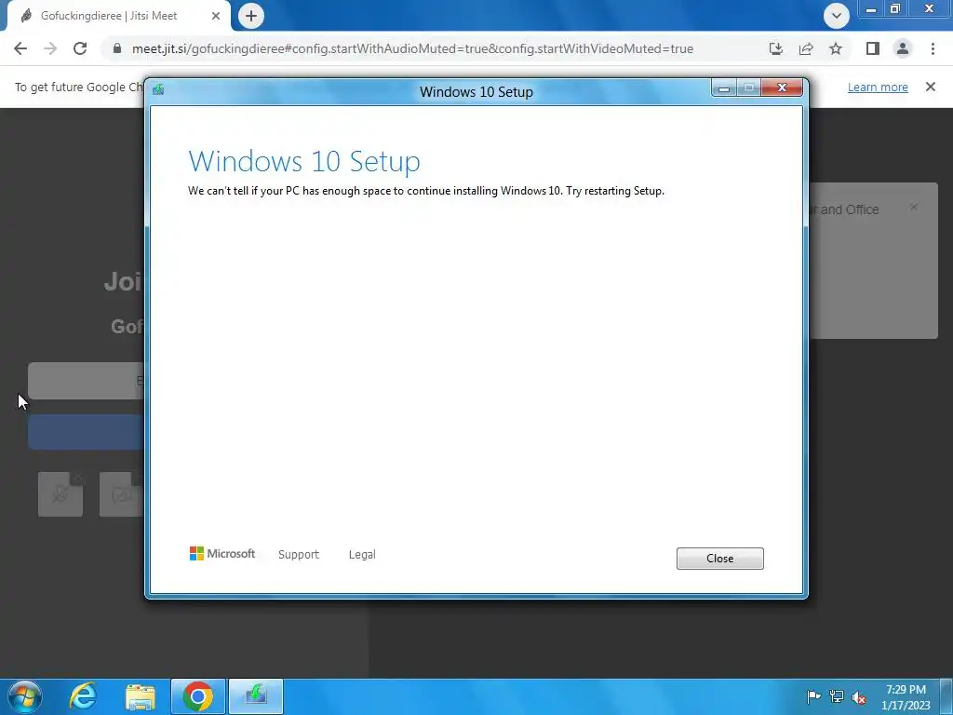Reload the Jitsi Meet page
Viewport: 953px width, 715px height.
80,48
